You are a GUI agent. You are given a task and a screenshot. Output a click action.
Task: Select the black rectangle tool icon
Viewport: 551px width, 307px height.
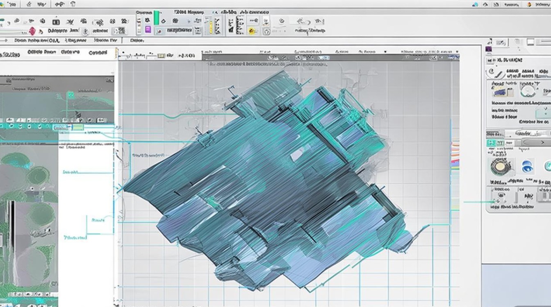(x=56, y=22)
